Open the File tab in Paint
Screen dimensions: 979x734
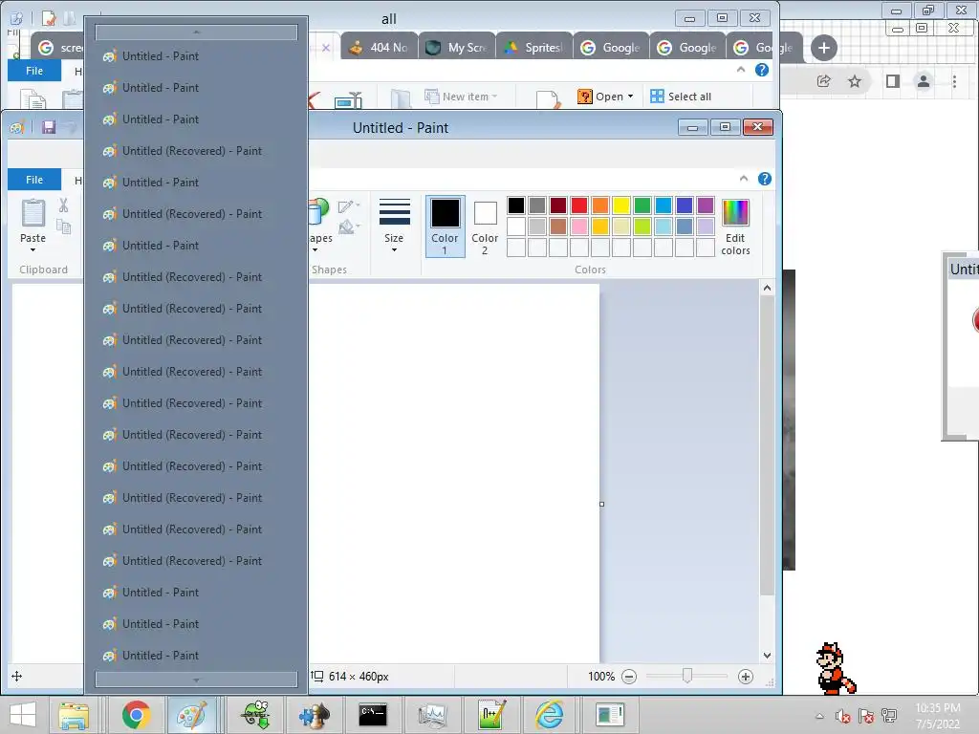(34, 180)
